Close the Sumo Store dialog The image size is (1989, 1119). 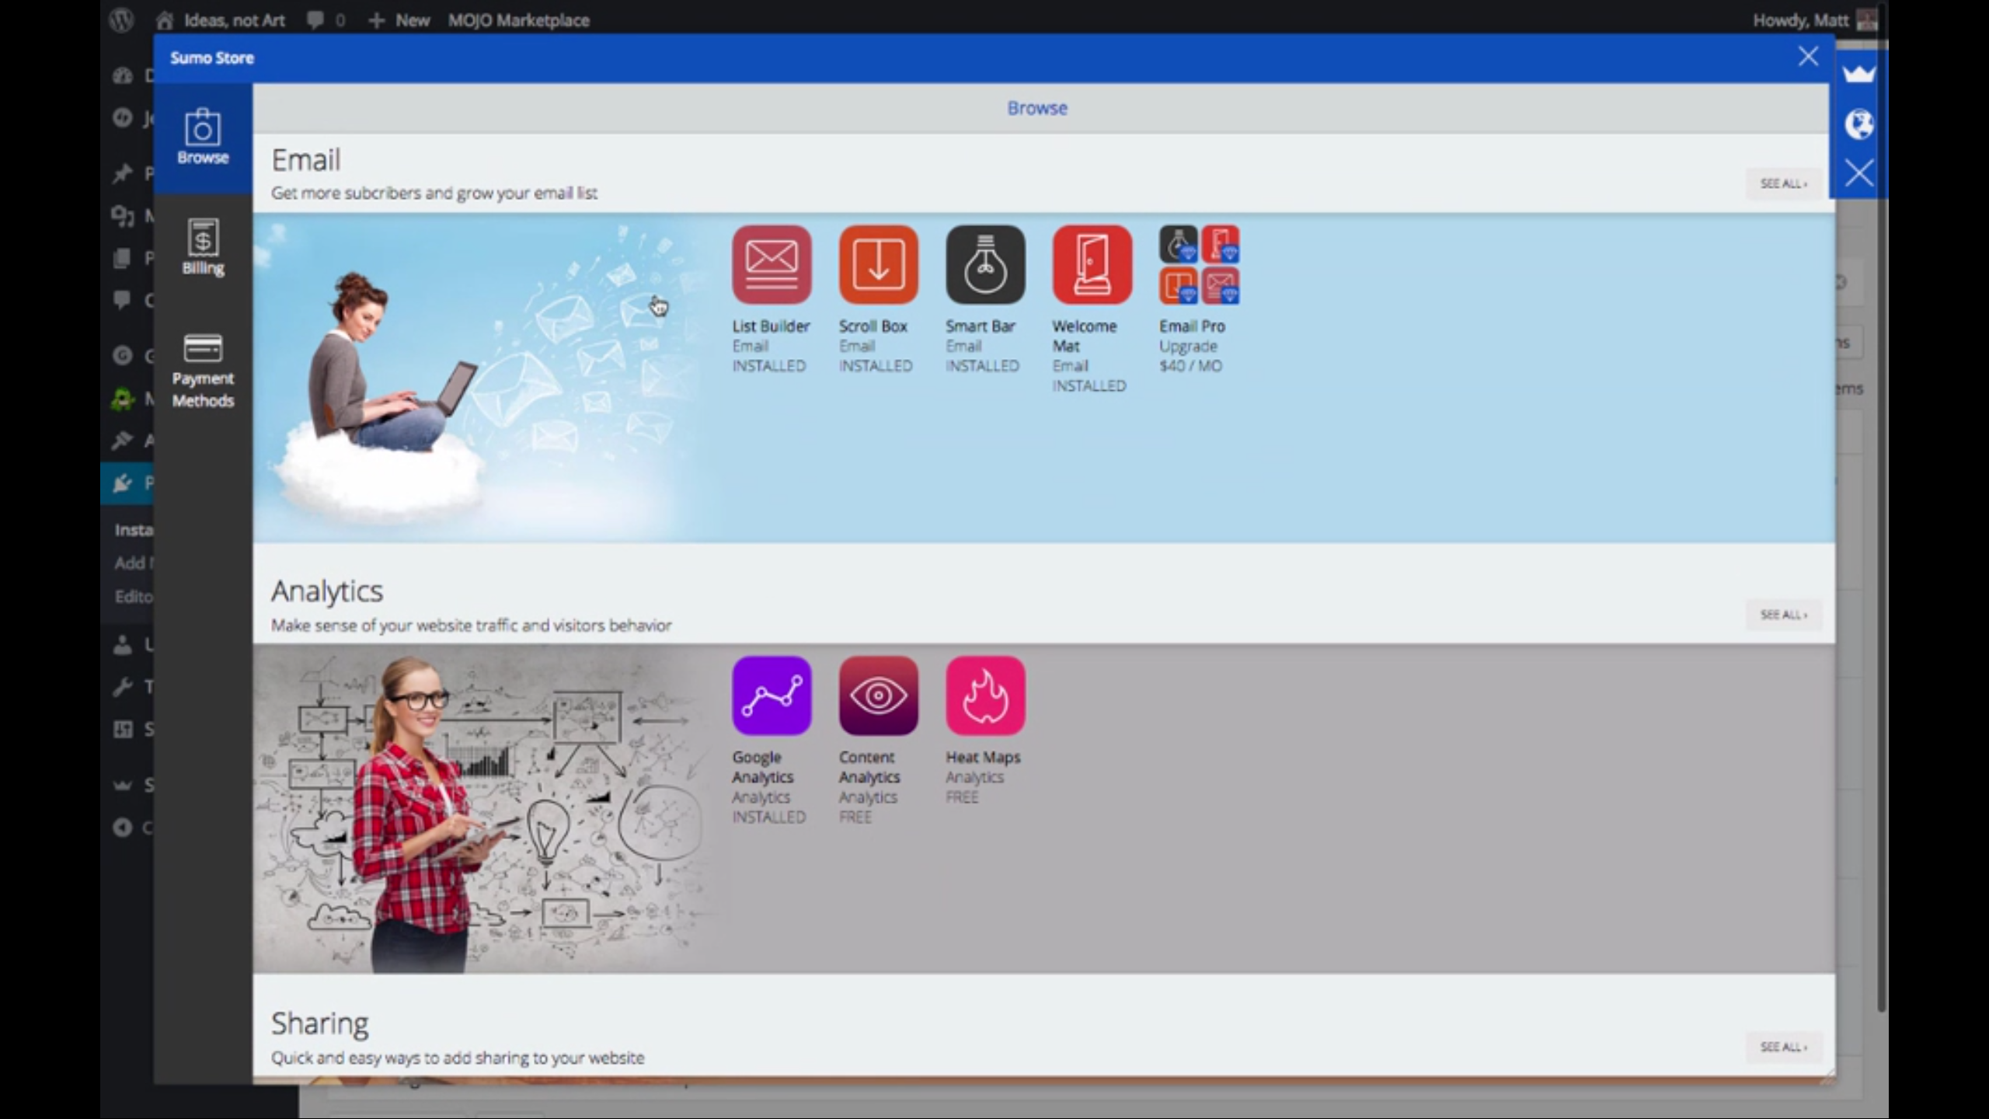pos(1808,57)
